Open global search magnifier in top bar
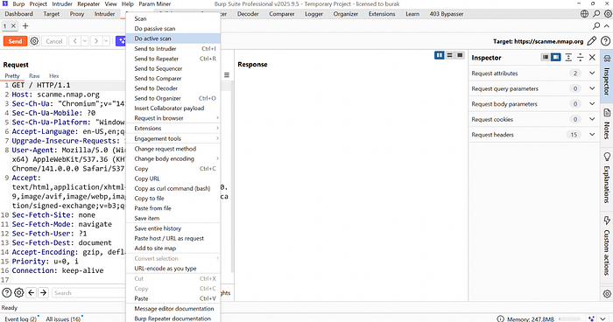The image size is (613, 322). point(596,14)
